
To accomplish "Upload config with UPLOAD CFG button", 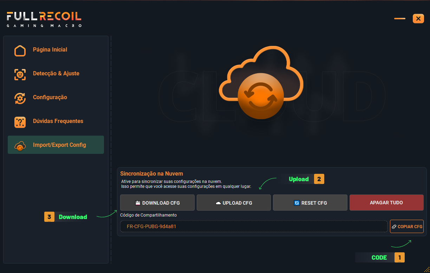I will point(234,203).
